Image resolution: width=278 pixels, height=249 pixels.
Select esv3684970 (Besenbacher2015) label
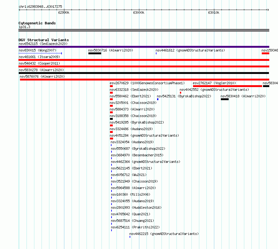pyautogui.click(x=137, y=155)
